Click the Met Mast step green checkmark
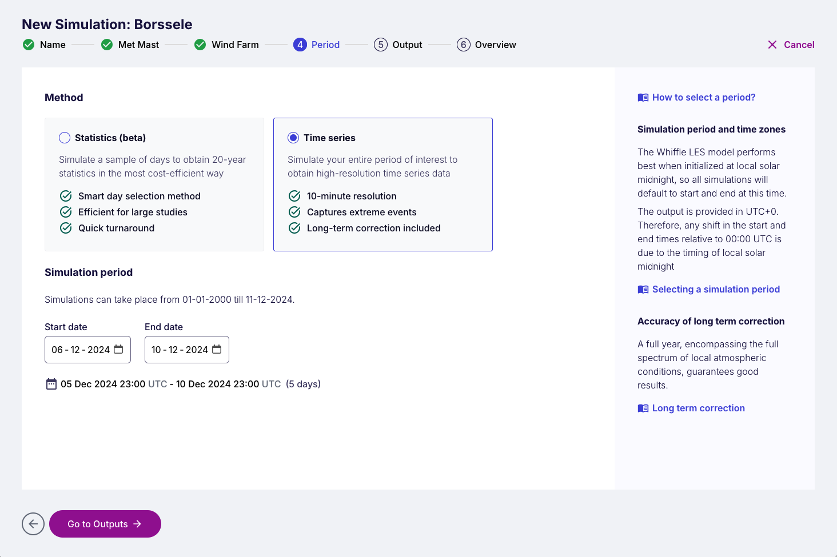Screen dimensions: 837x557 click(x=107, y=45)
